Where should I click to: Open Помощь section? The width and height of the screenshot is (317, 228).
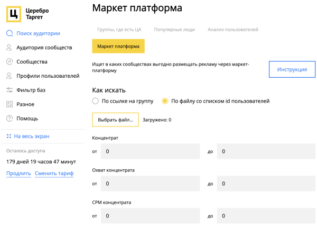[27, 118]
